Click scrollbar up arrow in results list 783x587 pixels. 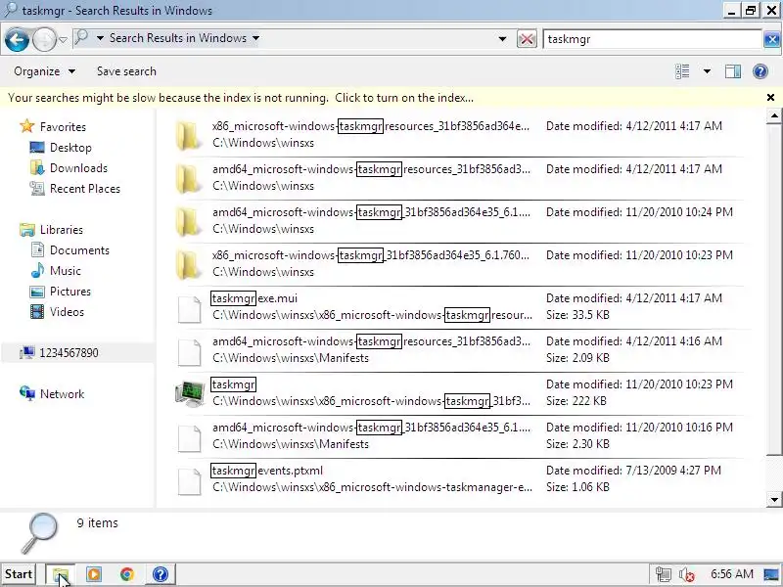[774, 116]
